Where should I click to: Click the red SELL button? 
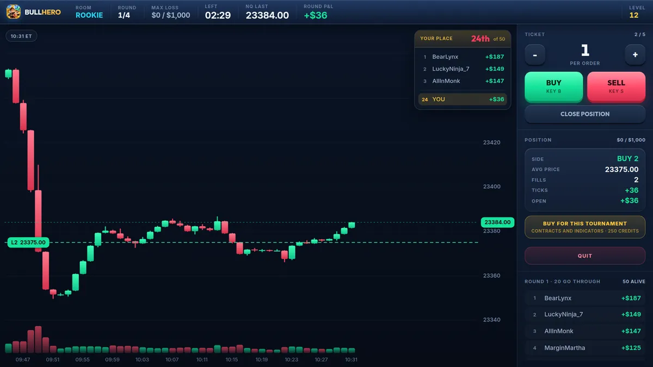click(x=616, y=86)
